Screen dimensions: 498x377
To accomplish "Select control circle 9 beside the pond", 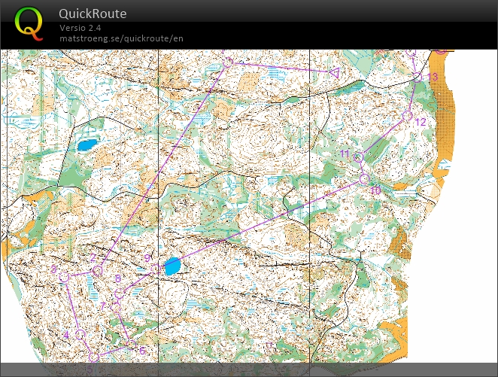I will pyautogui.click(x=154, y=269).
